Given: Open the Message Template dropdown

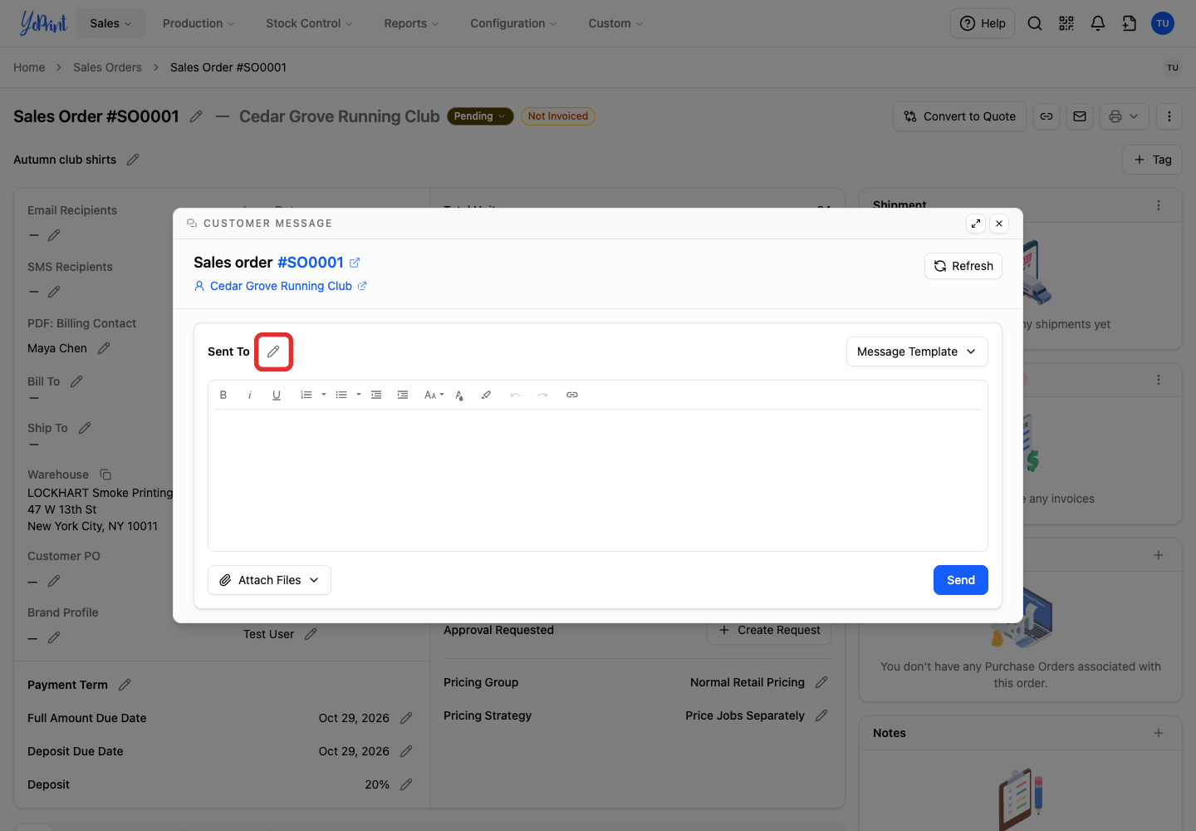Looking at the screenshot, I should point(917,352).
